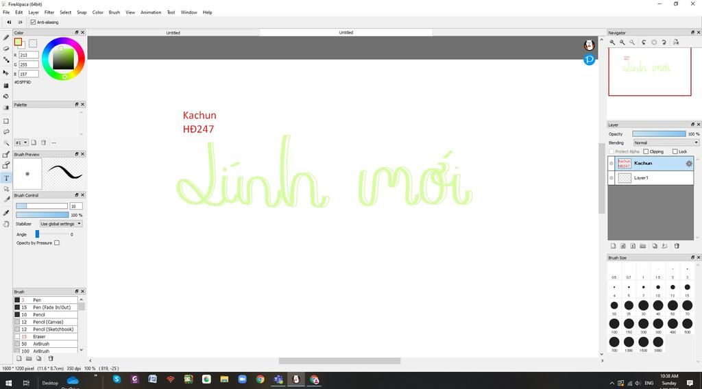Select the Fill shape tool
The width and height of the screenshot is (702, 389).
tap(6, 86)
